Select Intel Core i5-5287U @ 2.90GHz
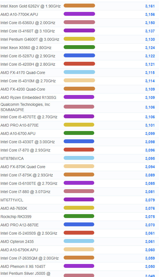 [28, 56]
